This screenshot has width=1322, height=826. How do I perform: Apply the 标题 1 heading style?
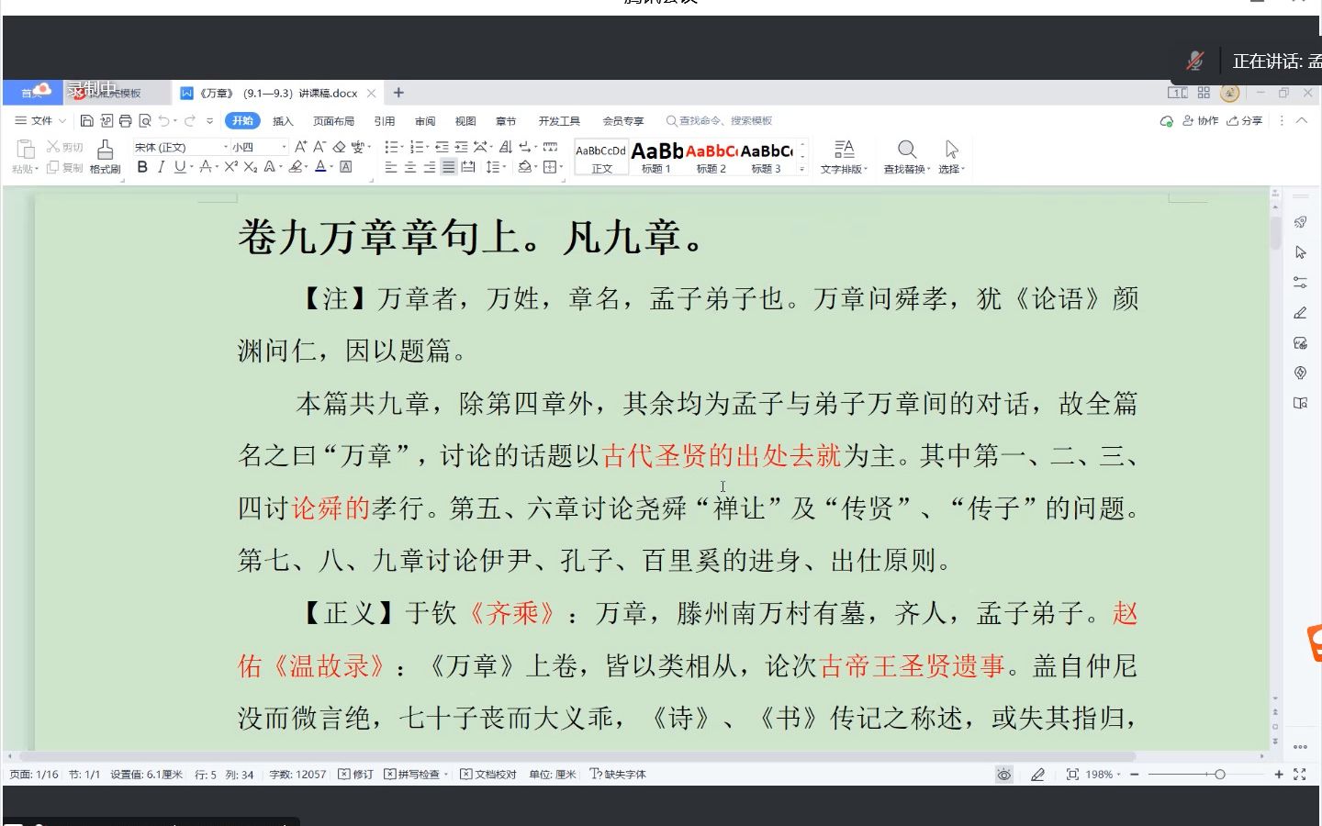(656, 157)
